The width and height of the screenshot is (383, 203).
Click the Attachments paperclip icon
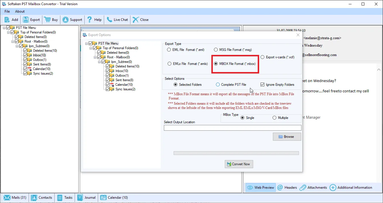302,188
